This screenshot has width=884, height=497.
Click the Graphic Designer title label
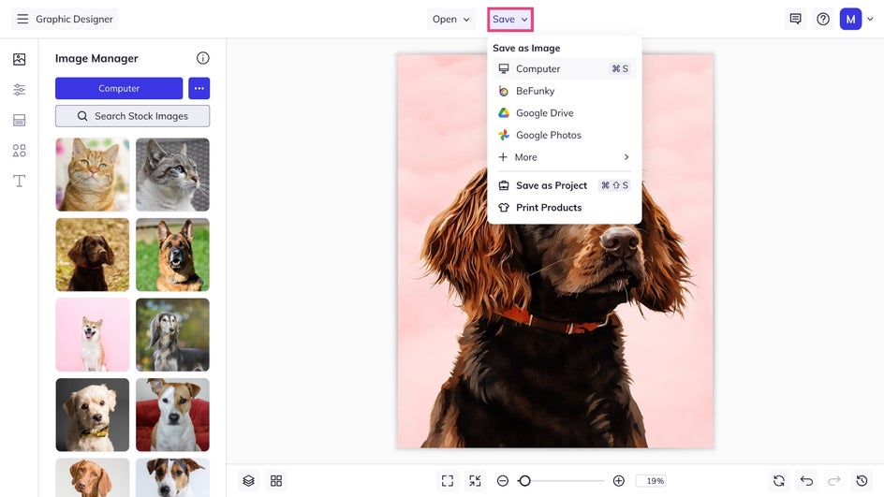pos(74,19)
